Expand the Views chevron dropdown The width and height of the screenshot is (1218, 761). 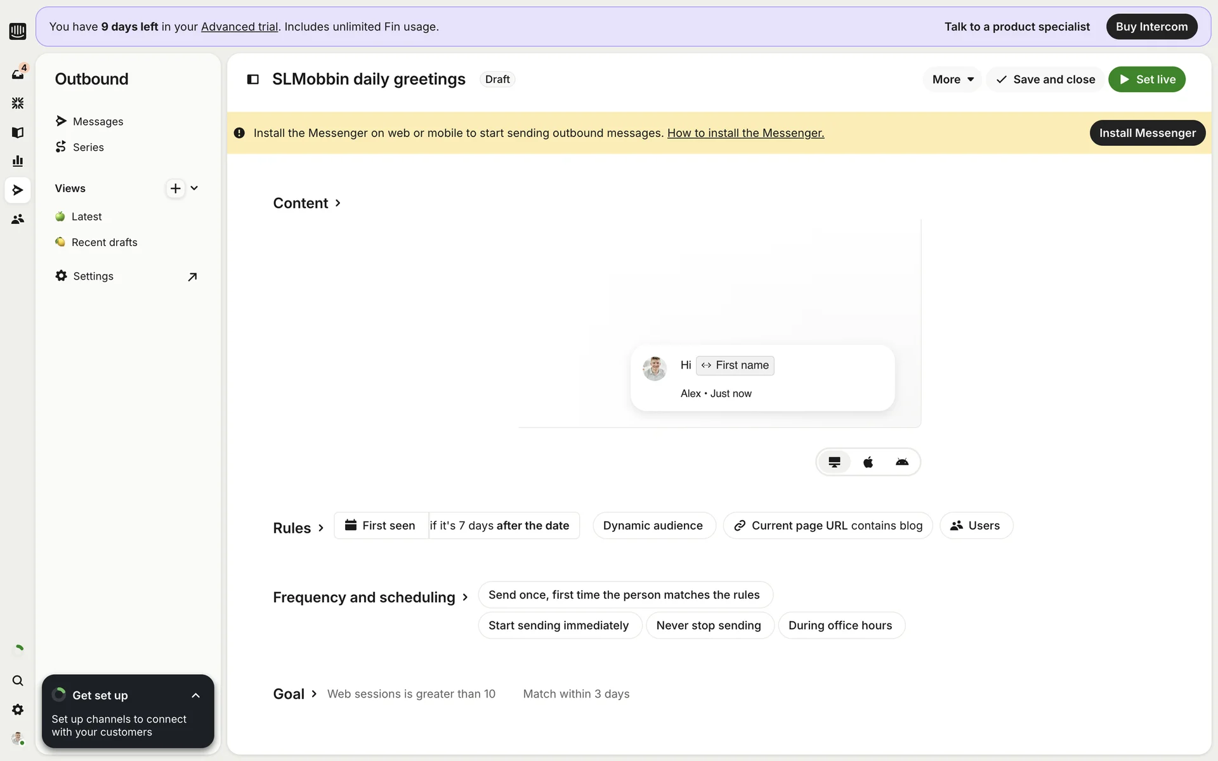[194, 188]
